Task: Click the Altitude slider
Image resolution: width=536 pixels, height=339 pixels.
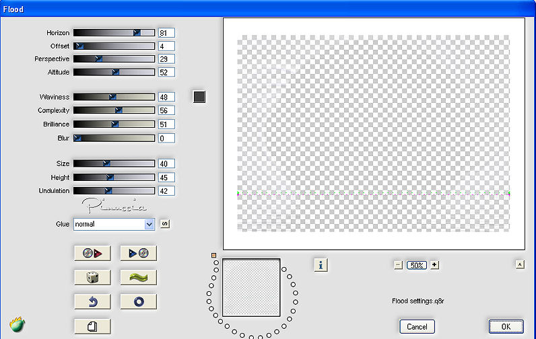Action: click(x=114, y=73)
